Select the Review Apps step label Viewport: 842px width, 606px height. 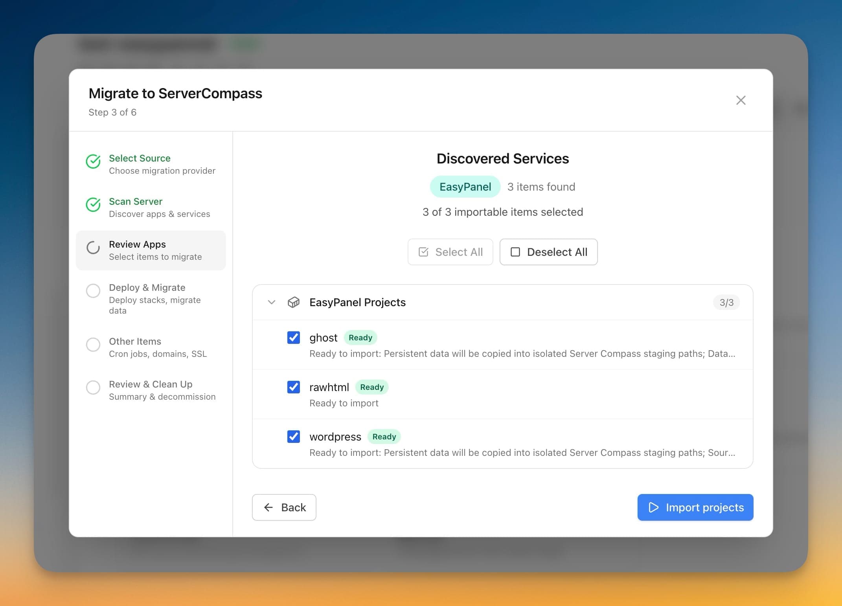(137, 244)
